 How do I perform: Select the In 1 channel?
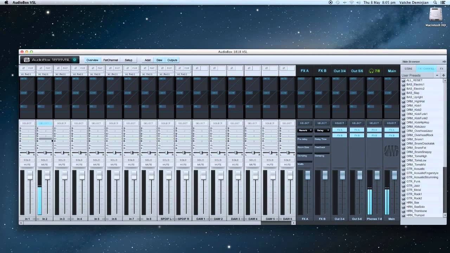point(27,123)
